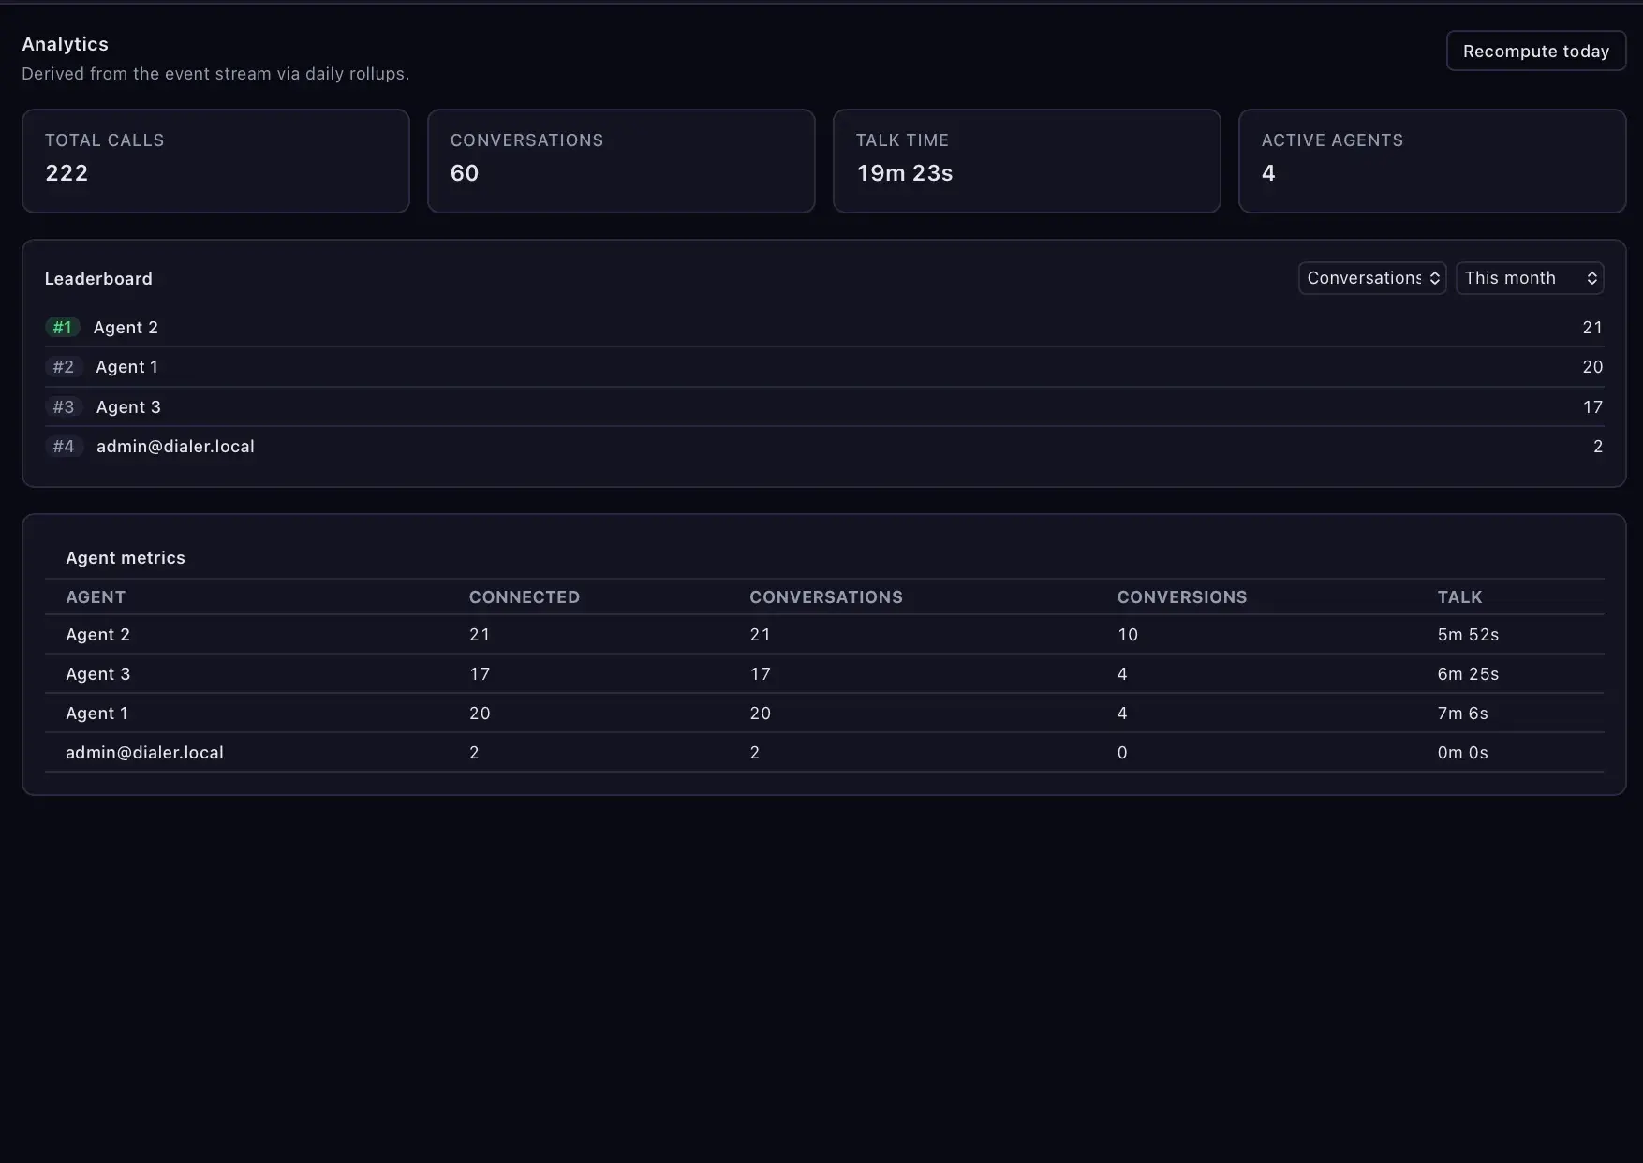
Task: Select the Active Agents card
Action: 1432,161
